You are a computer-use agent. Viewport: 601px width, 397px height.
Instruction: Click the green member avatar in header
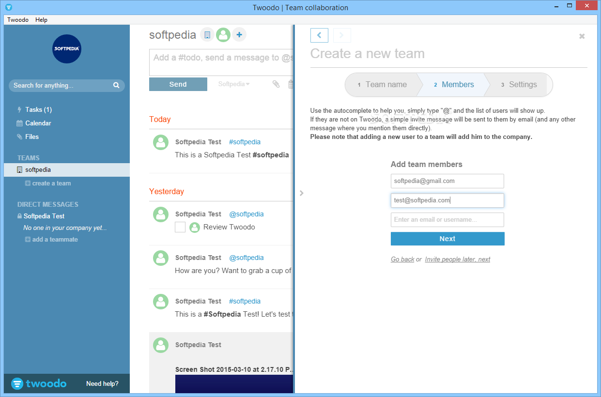click(223, 34)
